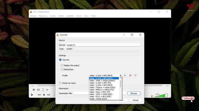The image size is (199, 111).
Task: Go to previous media in VLC
Action: 39,95
